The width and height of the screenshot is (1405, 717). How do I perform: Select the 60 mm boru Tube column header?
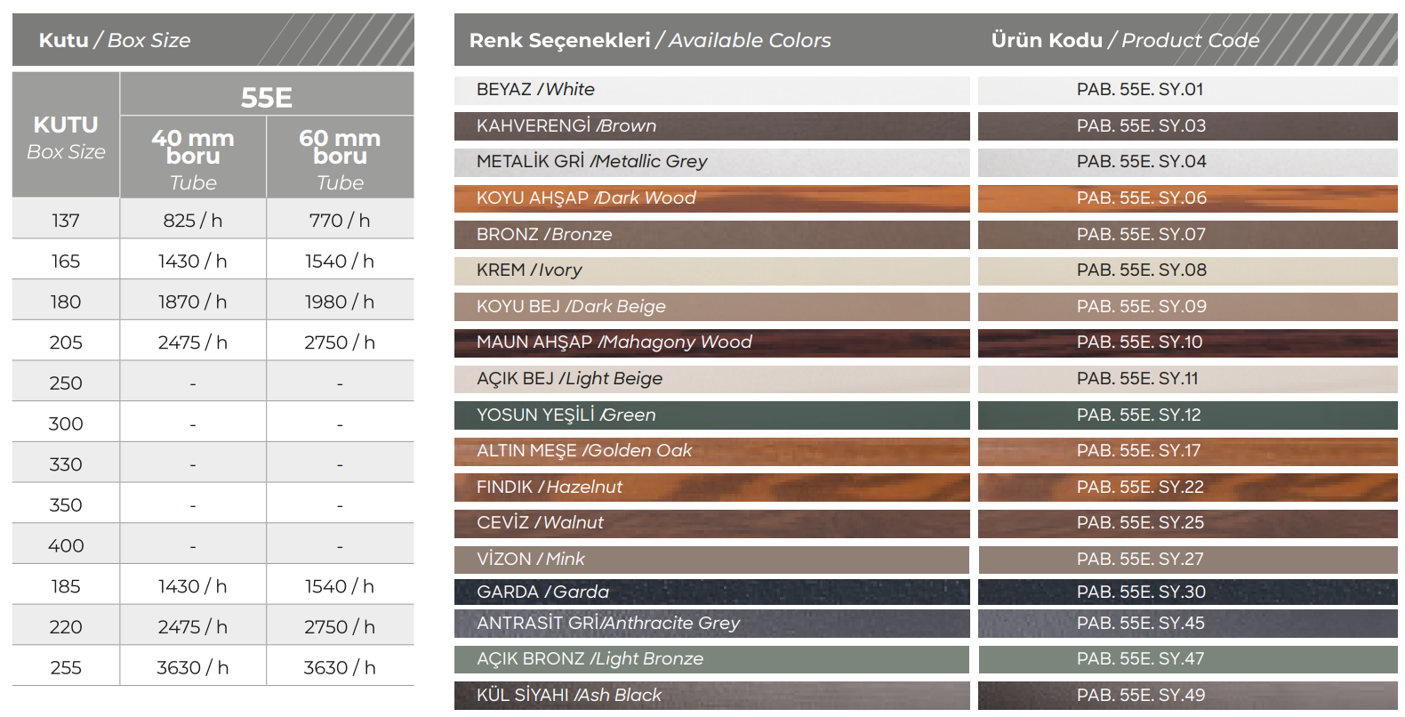(x=340, y=158)
